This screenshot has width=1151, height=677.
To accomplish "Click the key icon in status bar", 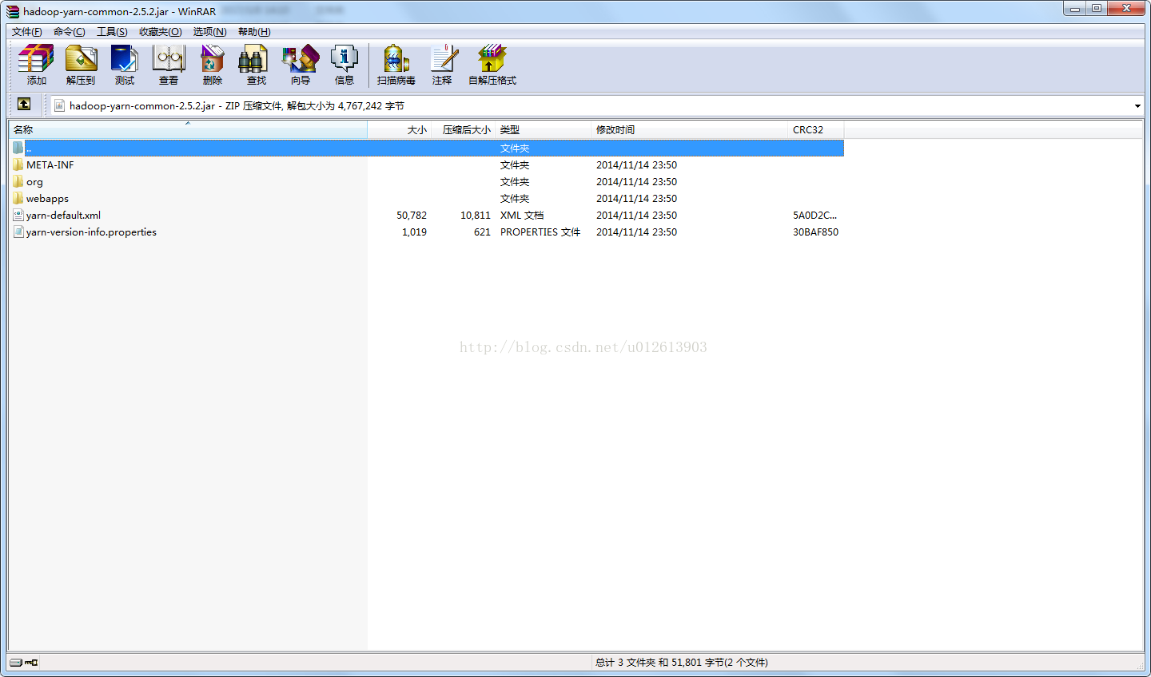I will coord(31,663).
